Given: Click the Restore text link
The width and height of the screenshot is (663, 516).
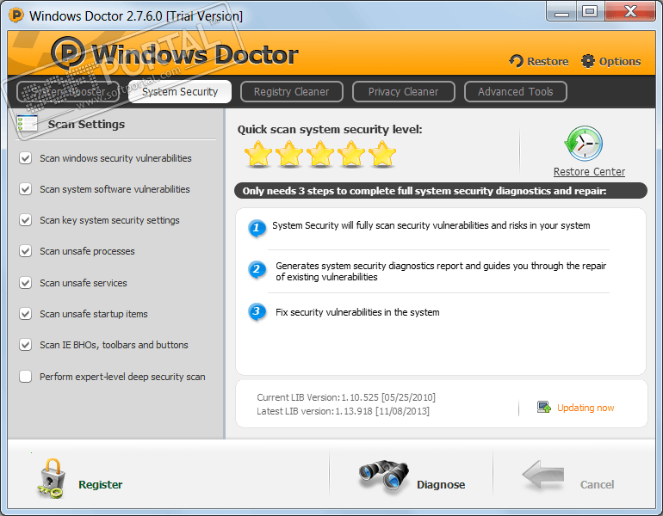Looking at the screenshot, I should click(548, 62).
